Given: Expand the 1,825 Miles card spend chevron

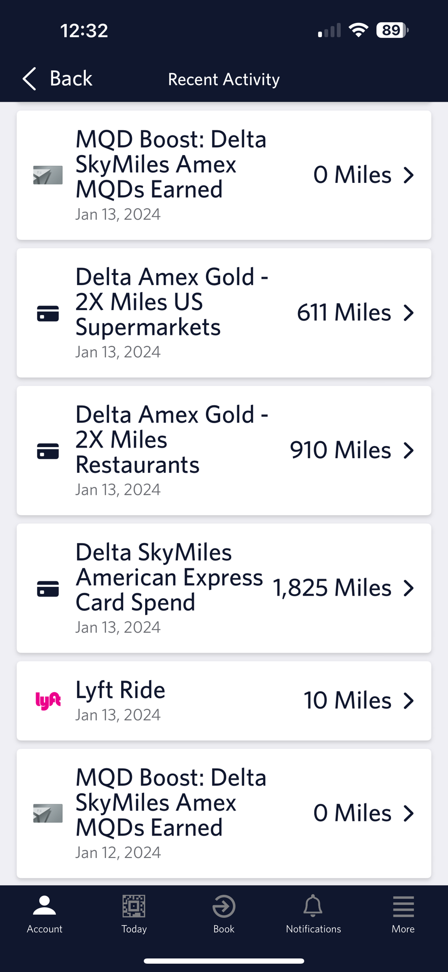Looking at the screenshot, I should tap(409, 588).
